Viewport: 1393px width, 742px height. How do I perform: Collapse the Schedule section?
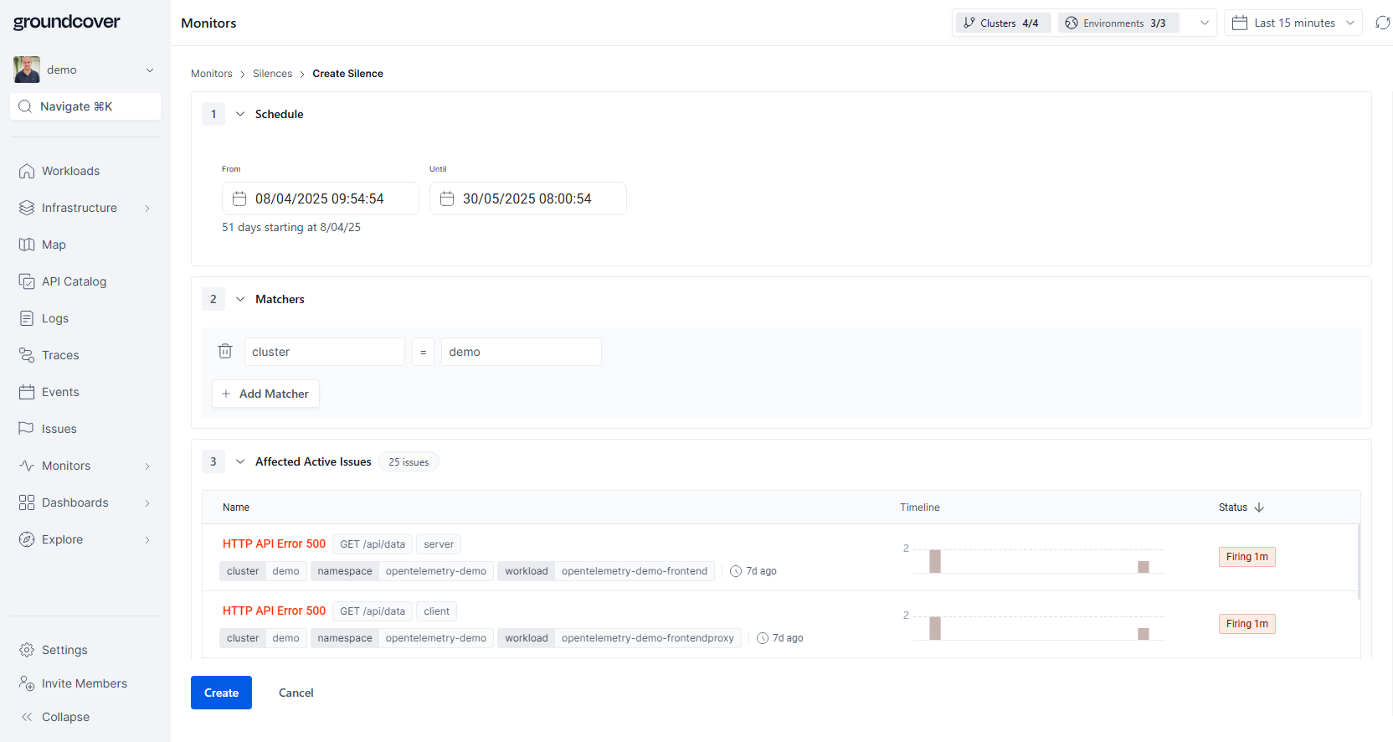coord(240,114)
